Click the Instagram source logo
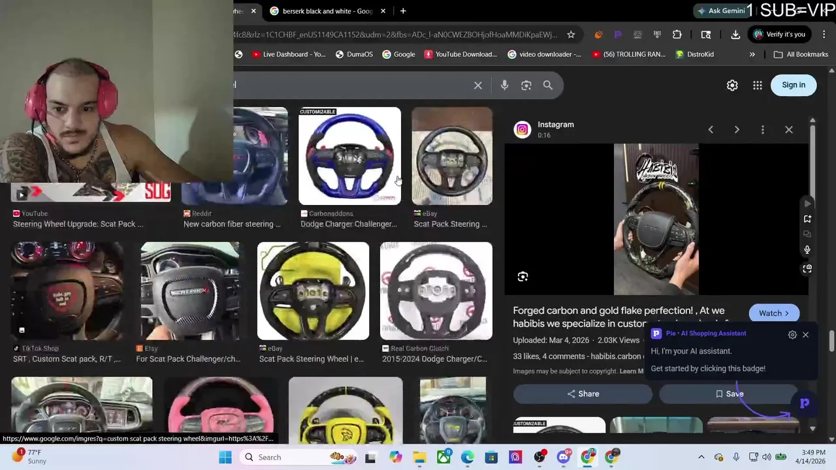The image size is (836, 470). tap(522, 129)
